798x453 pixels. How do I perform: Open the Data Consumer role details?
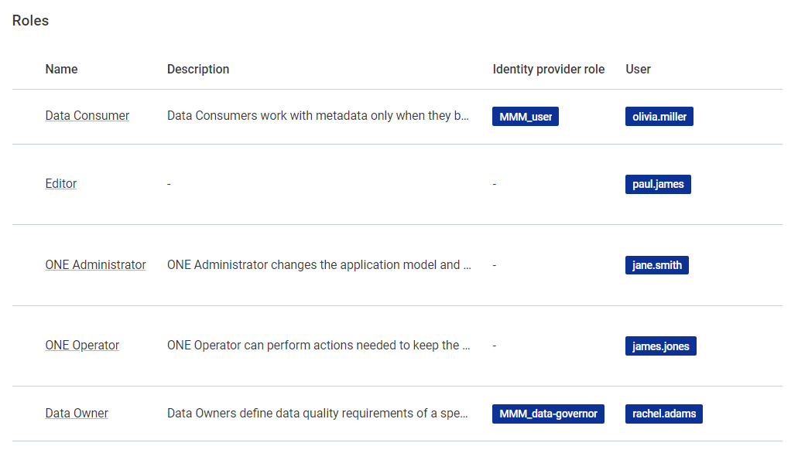point(87,115)
